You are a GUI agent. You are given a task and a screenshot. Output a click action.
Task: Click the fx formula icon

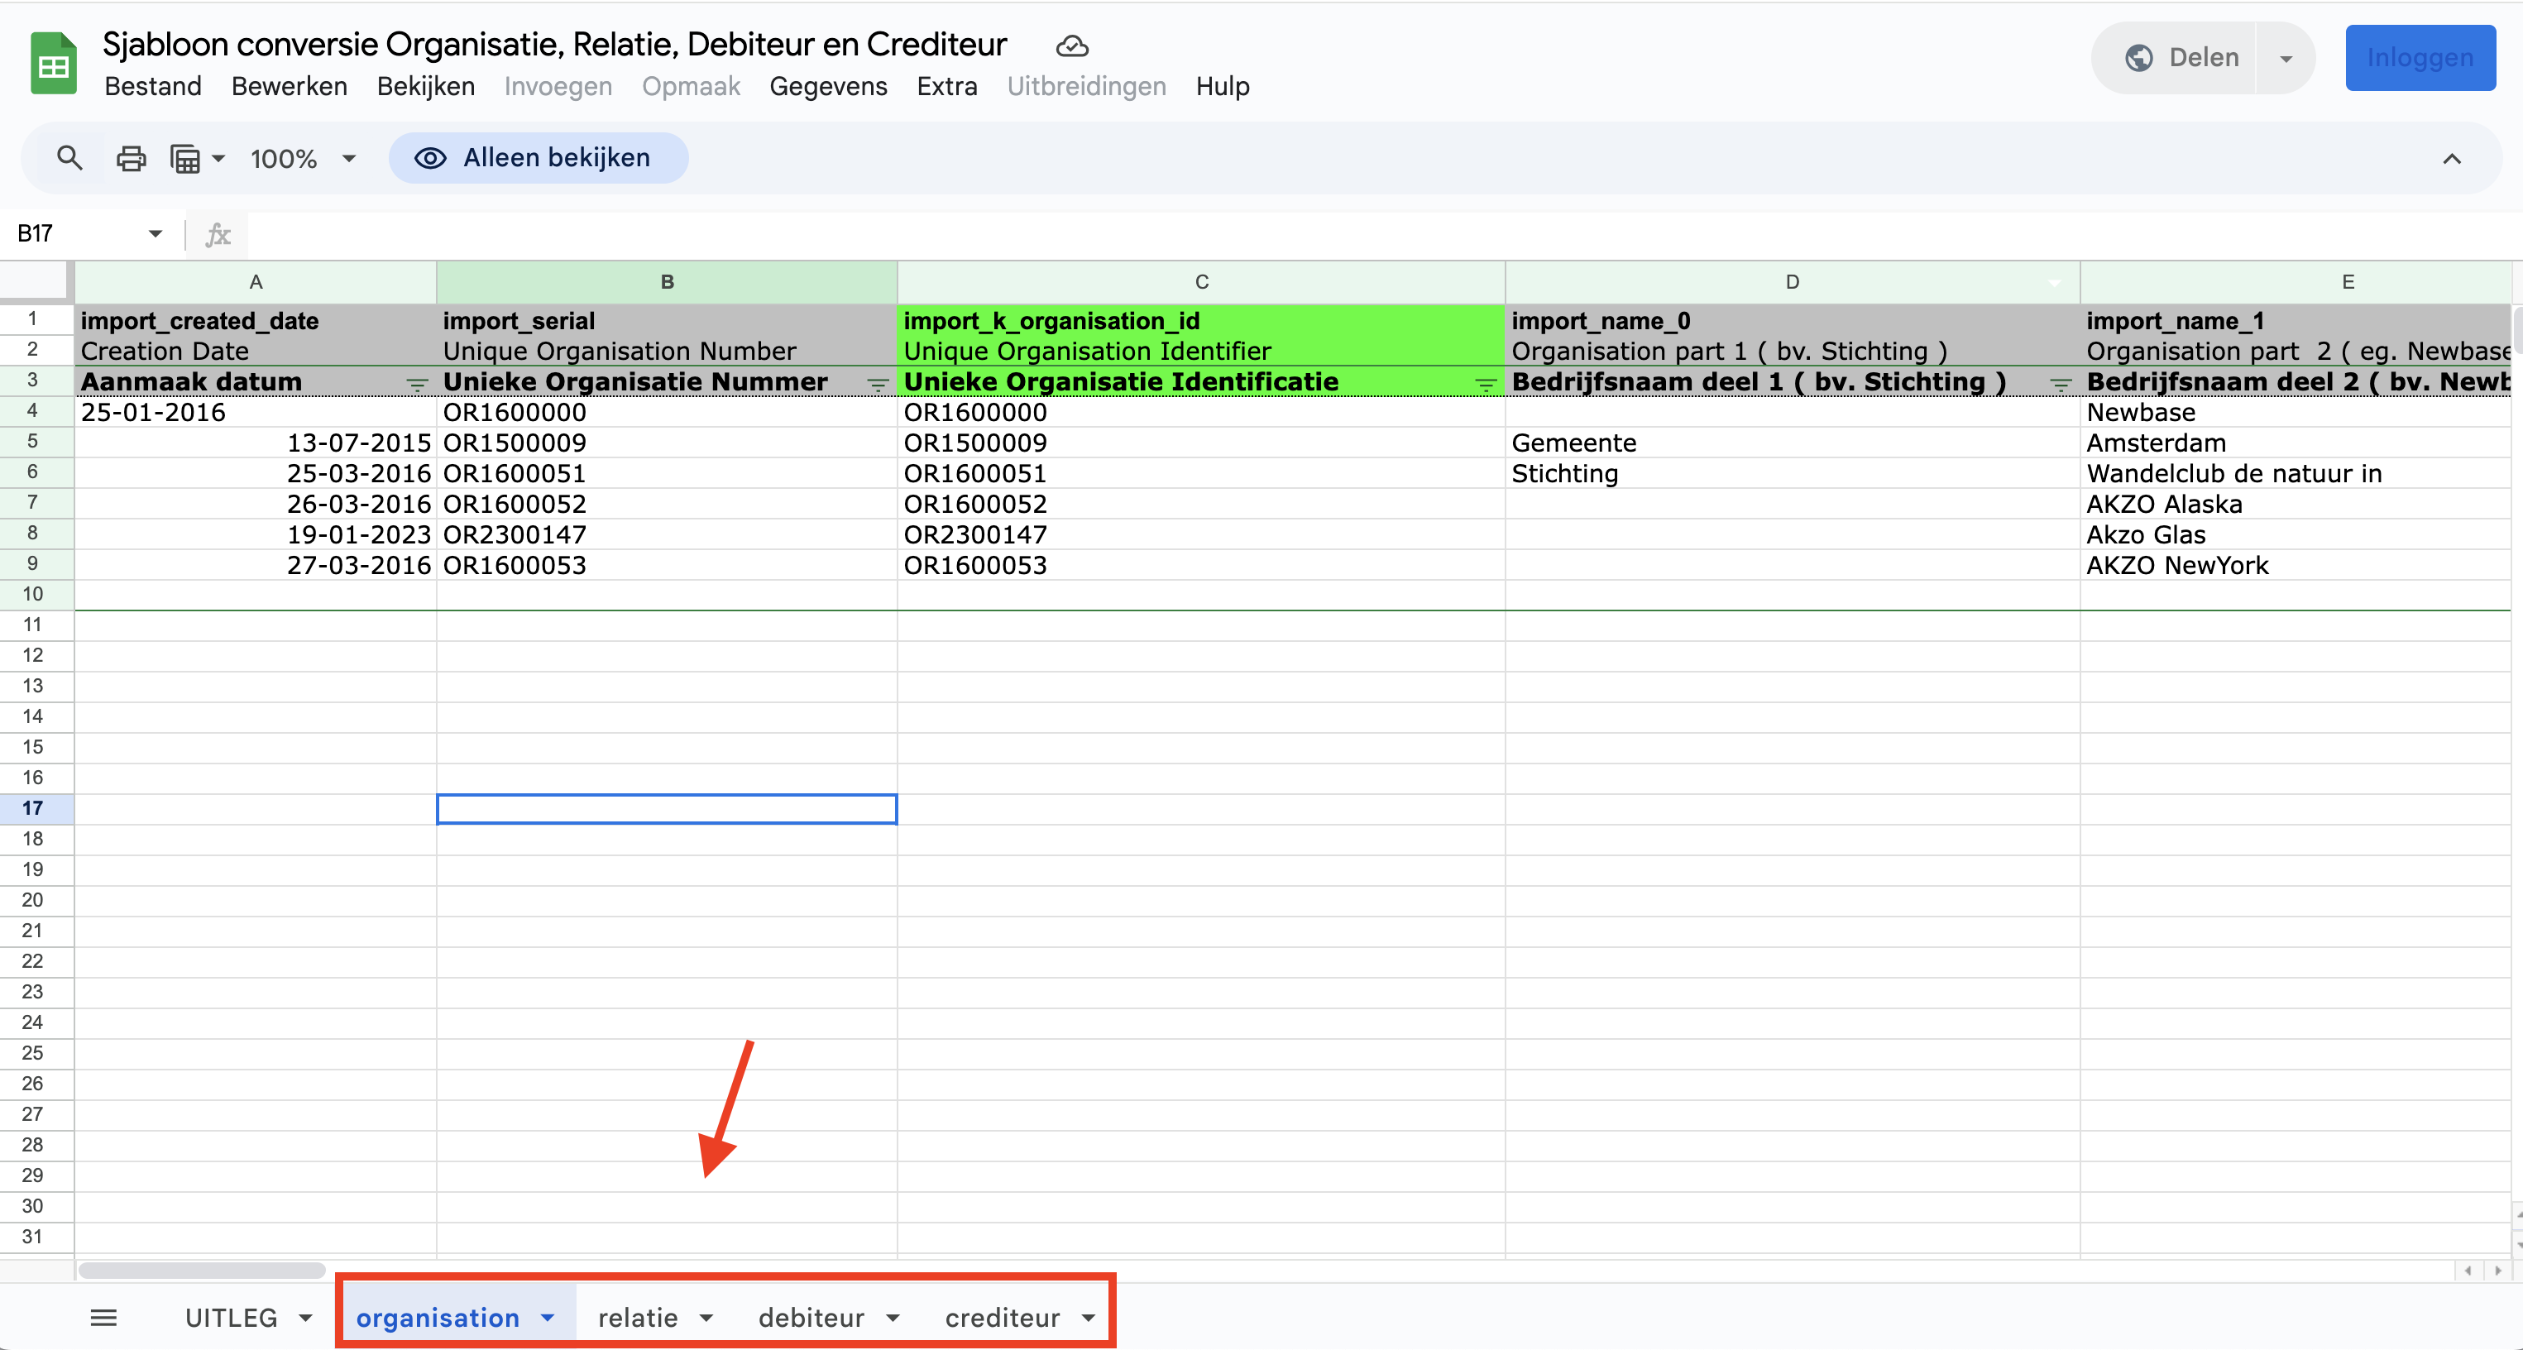218,234
